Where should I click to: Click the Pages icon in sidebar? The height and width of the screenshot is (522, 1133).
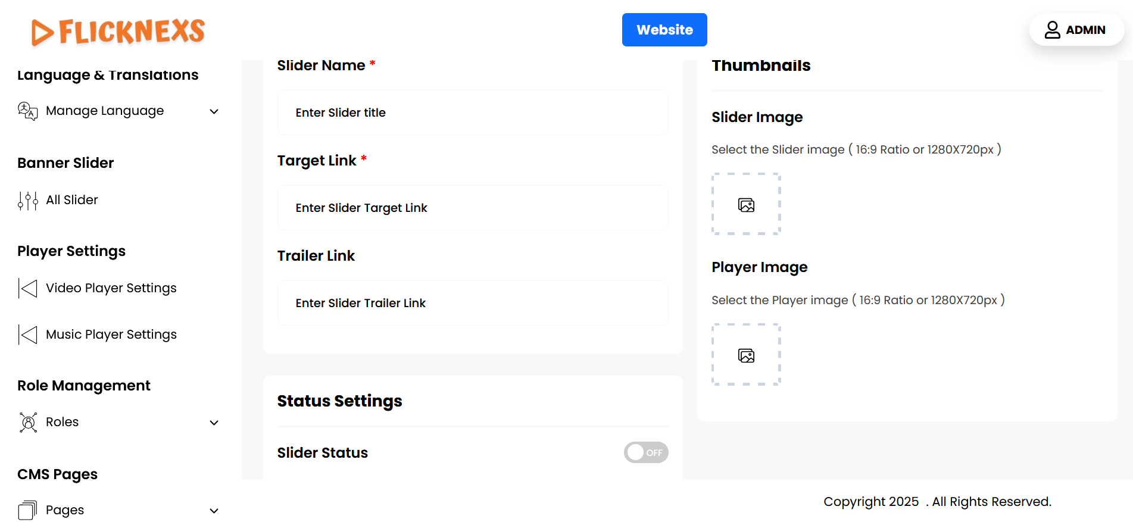[x=27, y=511]
